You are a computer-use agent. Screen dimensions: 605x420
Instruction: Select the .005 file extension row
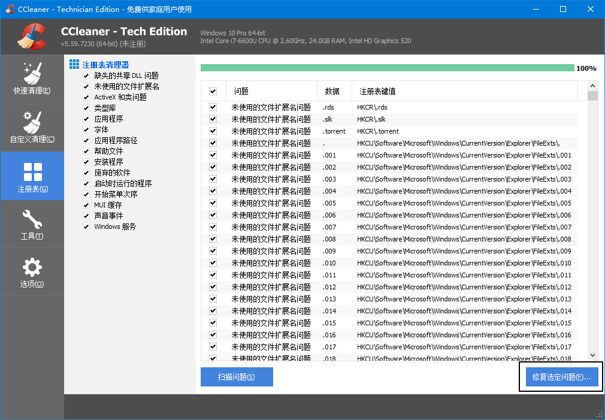(x=389, y=203)
